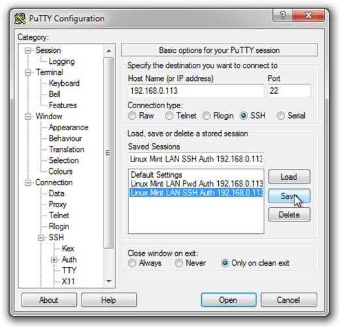
Task: Select Linux Mint LAN Pwd Auth session
Action: pyautogui.click(x=197, y=184)
